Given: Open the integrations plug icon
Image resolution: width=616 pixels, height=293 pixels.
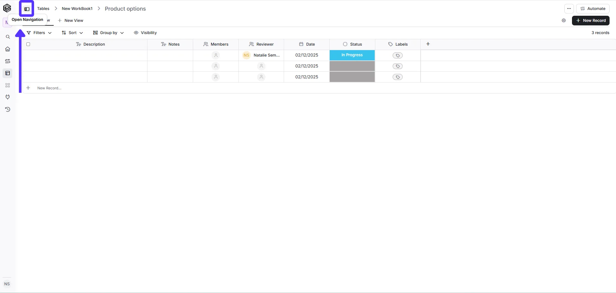Looking at the screenshot, I should tap(8, 97).
